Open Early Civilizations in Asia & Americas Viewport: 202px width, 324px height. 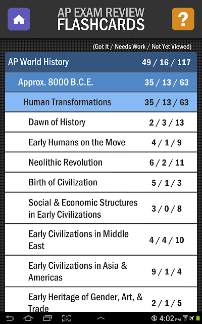tap(101, 271)
